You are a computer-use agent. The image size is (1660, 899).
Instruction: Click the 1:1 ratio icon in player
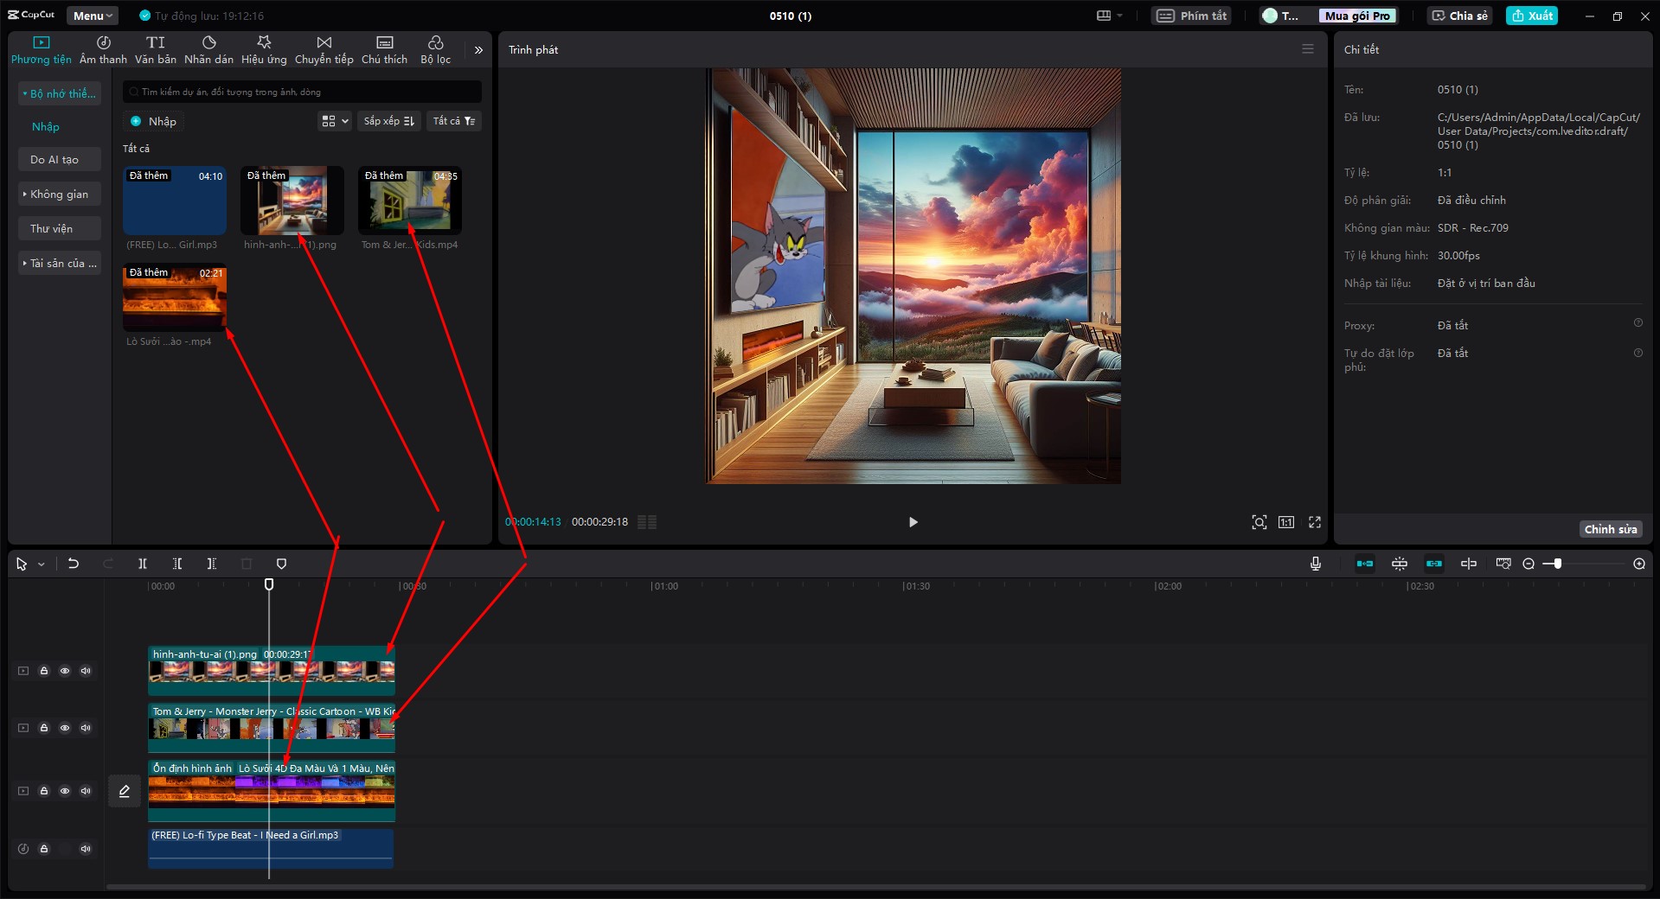click(1286, 522)
